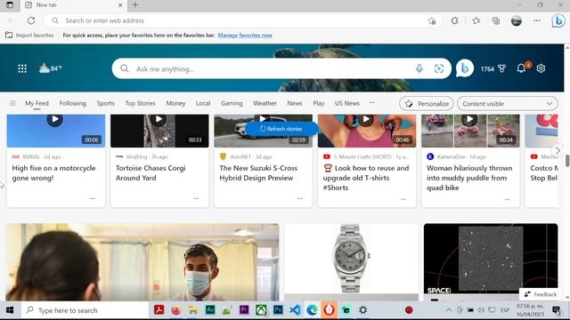Open the Local tab
This screenshot has height=320, width=570.
203,103
